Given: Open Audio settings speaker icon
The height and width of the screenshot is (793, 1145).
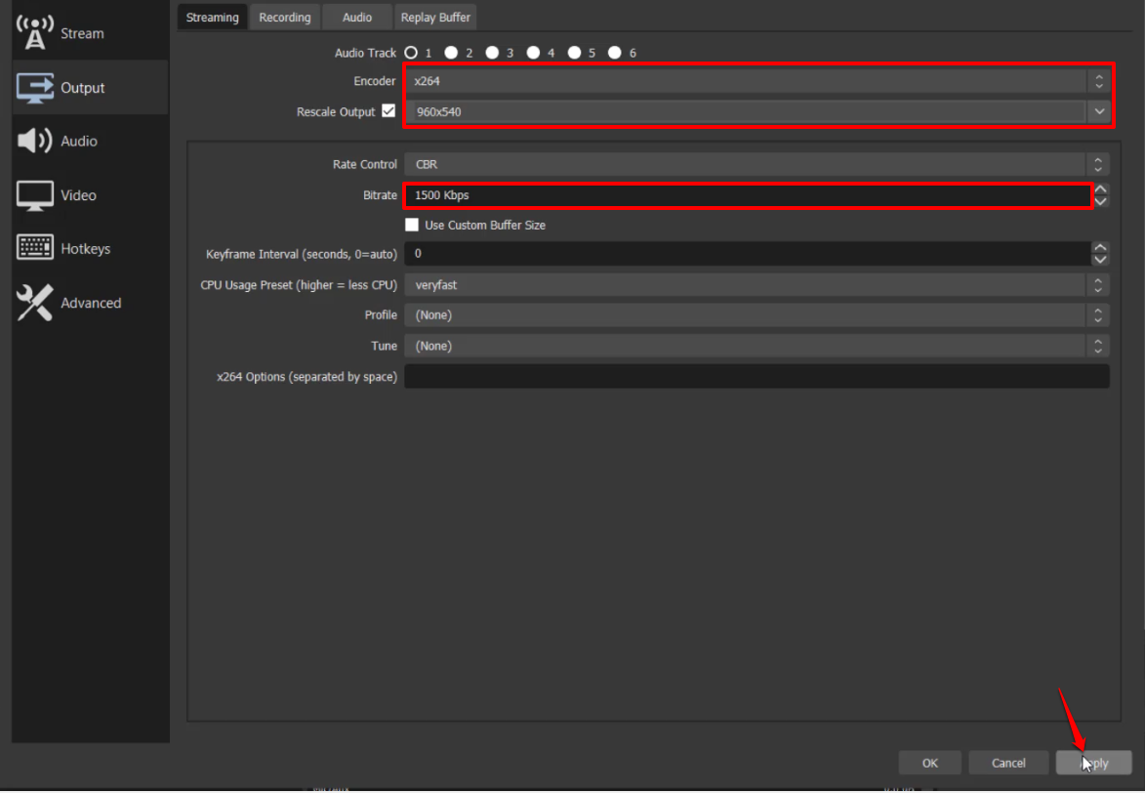Looking at the screenshot, I should point(35,141).
